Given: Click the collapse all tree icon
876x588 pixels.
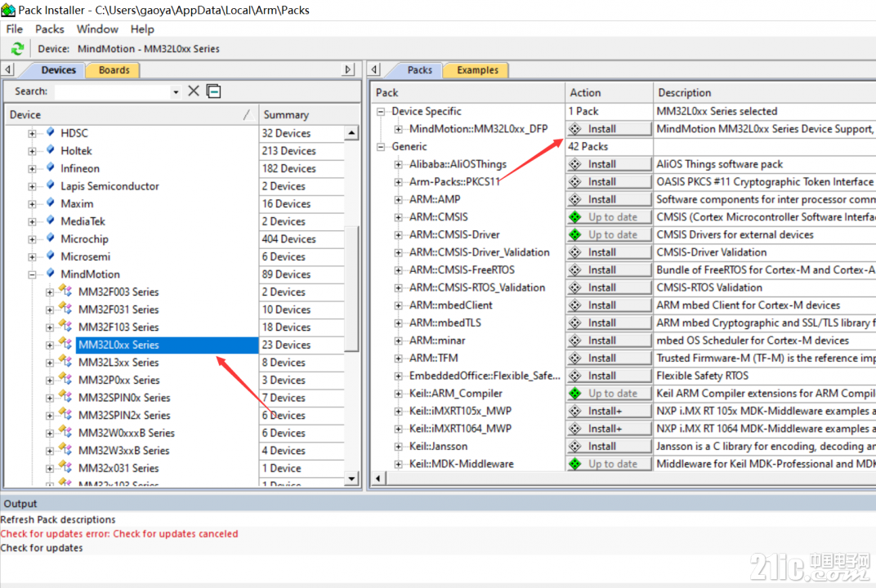Looking at the screenshot, I should 213,91.
